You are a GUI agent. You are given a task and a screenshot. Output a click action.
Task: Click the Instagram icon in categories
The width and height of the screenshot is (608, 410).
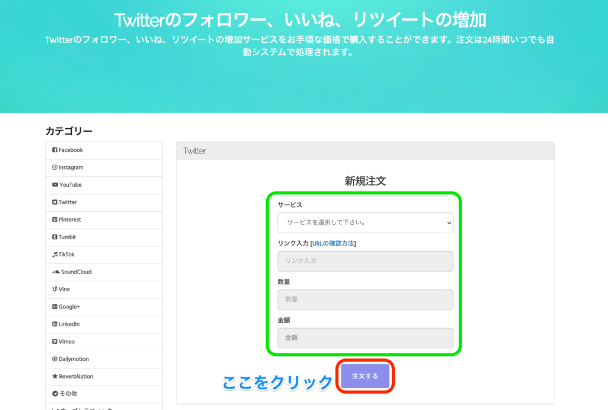(55, 167)
